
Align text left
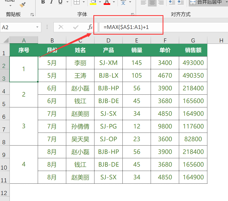[144, 2]
